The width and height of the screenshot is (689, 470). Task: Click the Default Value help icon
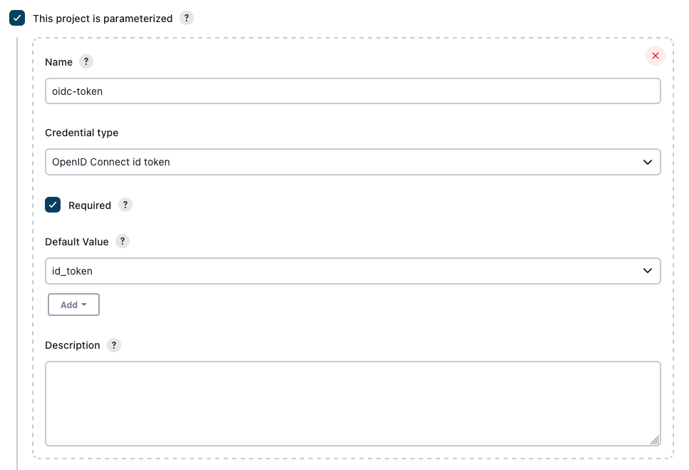click(x=122, y=241)
